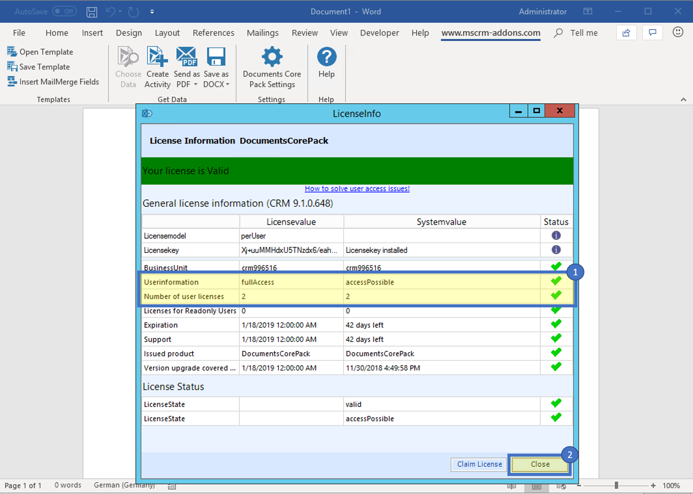Collapse the ribbon with the chevron
693x494 pixels.
[683, 100]
